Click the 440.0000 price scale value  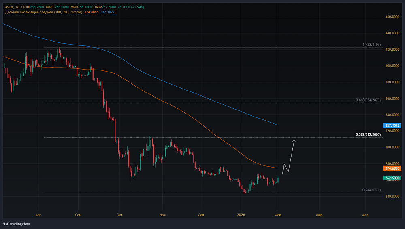tap(392, 33)
